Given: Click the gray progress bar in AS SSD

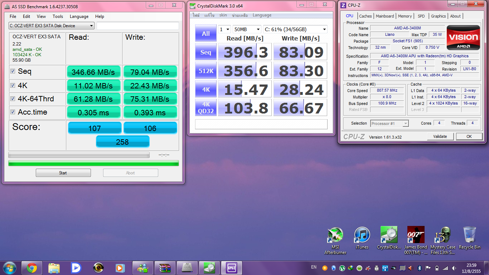Looking at the screenshot, I should [x=79, y=155].
